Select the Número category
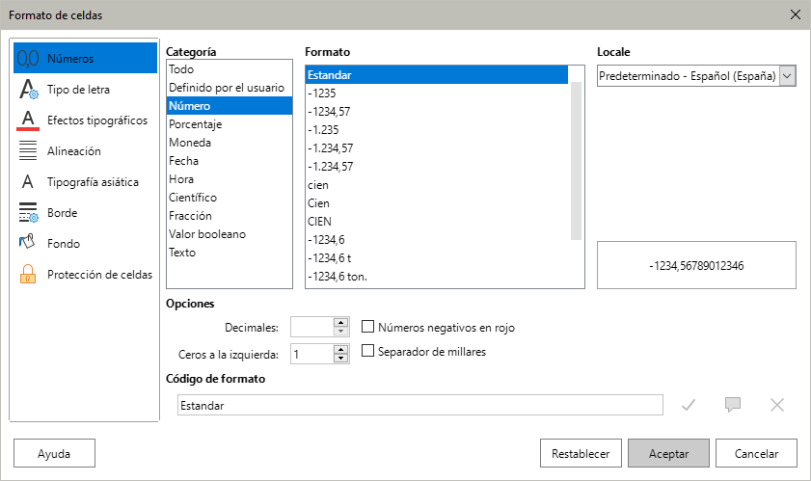811x481 pixels. [x=230, y=105]
